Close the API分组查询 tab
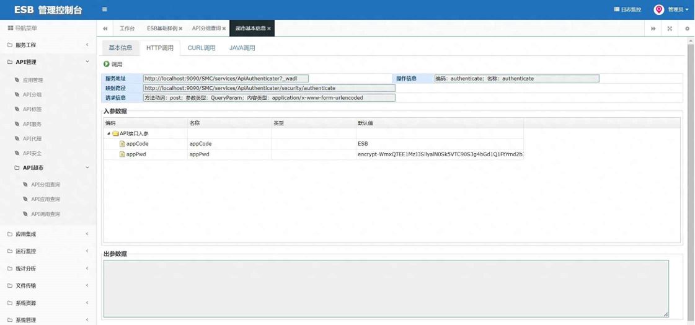The width and height of the screenshot is (695, 325). pyautogui.click(x=224, y=29)
